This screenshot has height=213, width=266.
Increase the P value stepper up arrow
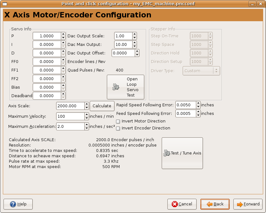point(63,34)
